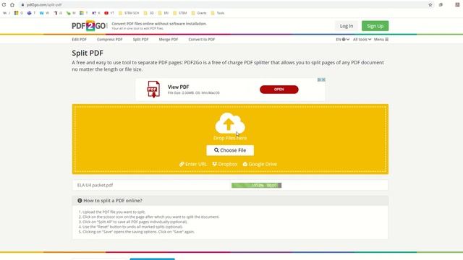Screen dimensions: 463x260
Task: Open the Edit PDF menu item
Action: pos(79,39)
